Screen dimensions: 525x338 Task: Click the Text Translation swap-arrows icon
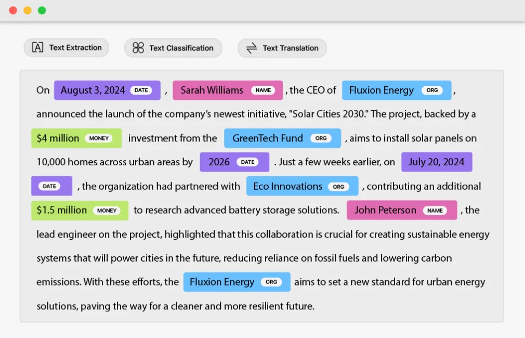click(252, 48)
